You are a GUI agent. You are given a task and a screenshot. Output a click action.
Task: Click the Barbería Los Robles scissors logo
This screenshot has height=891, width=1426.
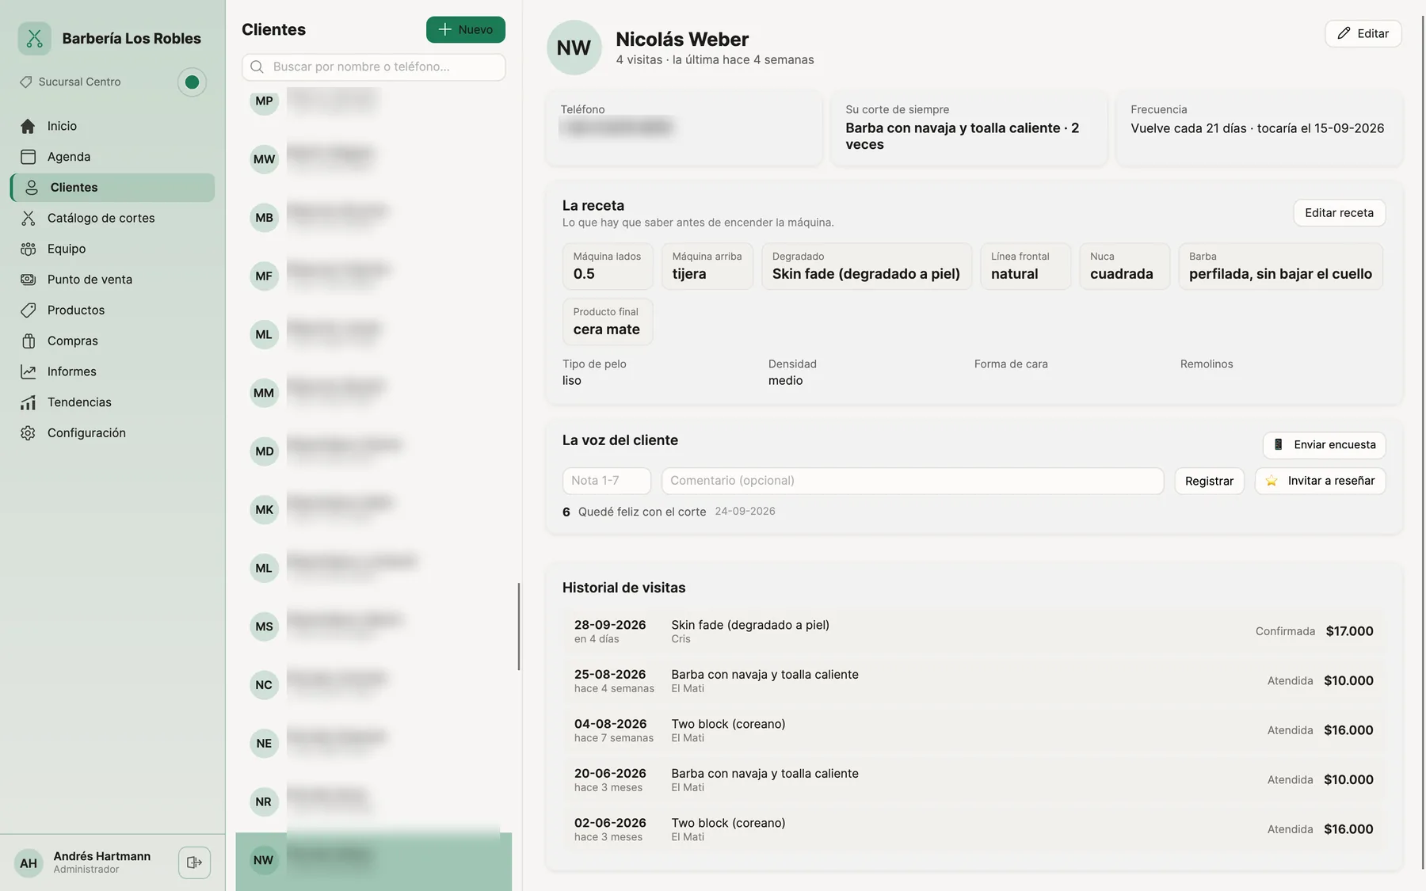coord(34,38)
